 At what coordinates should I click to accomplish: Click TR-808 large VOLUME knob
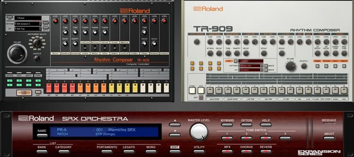pos(17,53)
